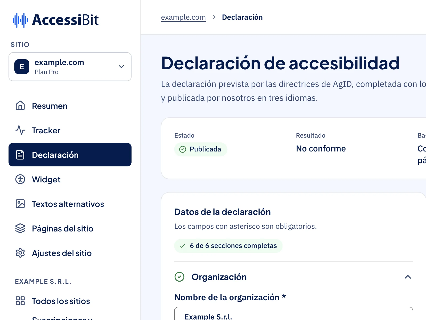
Task: Click the Páginas del sitio layers icon
Action: click(20, 228)
